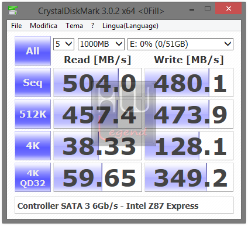Close the CrystalDiskMark window
The image size is (248, 227).
(228, 8)
